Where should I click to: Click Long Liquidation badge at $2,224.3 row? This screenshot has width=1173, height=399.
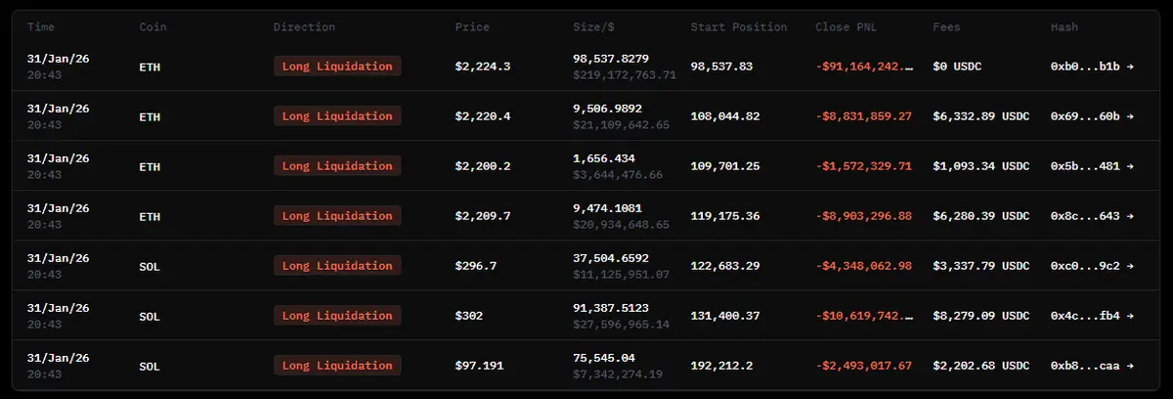(337, 66)
